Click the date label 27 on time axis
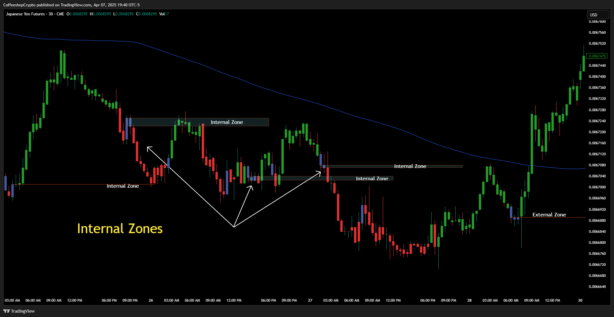Image resolution: width=614 pixels, height=317 pixels. coord(310,300)
